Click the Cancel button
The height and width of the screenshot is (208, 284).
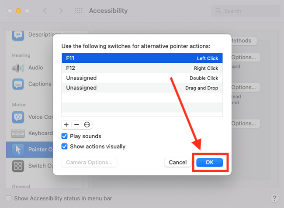pyautogui.click(x=178, y=162)
